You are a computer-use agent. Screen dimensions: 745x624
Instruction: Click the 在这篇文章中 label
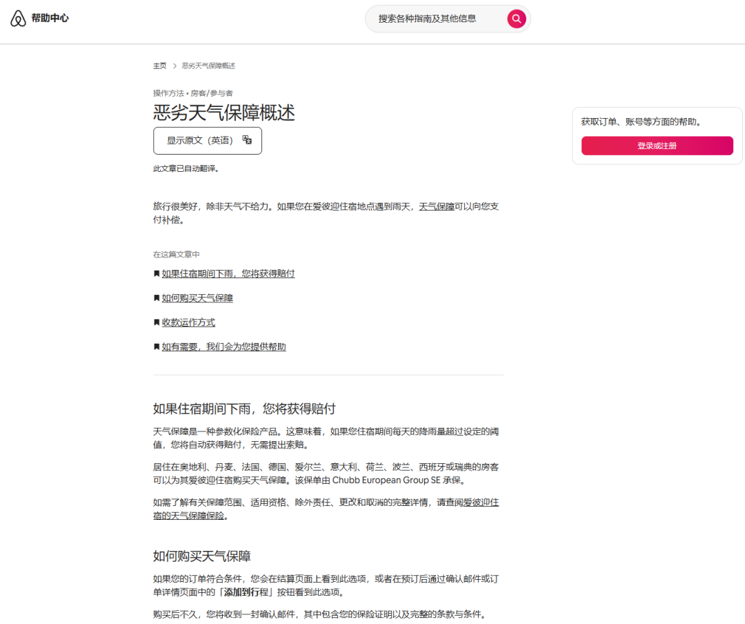tap(177, 255)
